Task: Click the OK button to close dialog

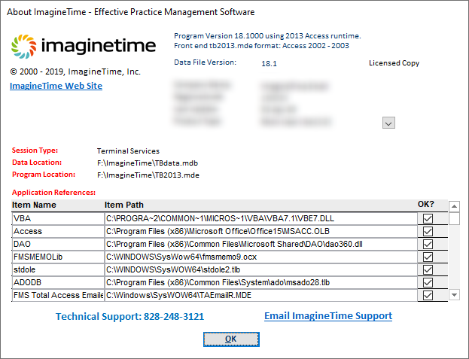Action: coord(231,339)
